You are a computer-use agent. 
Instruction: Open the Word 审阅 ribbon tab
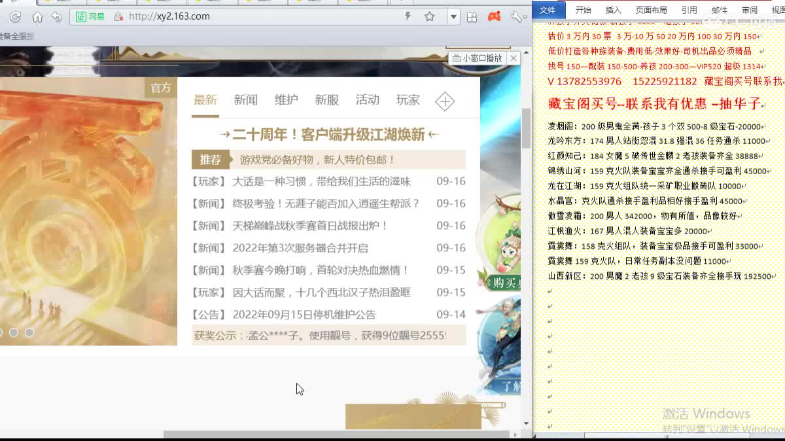point(750,10)
